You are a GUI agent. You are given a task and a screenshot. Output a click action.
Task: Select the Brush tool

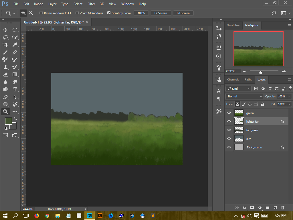(5, 52)
